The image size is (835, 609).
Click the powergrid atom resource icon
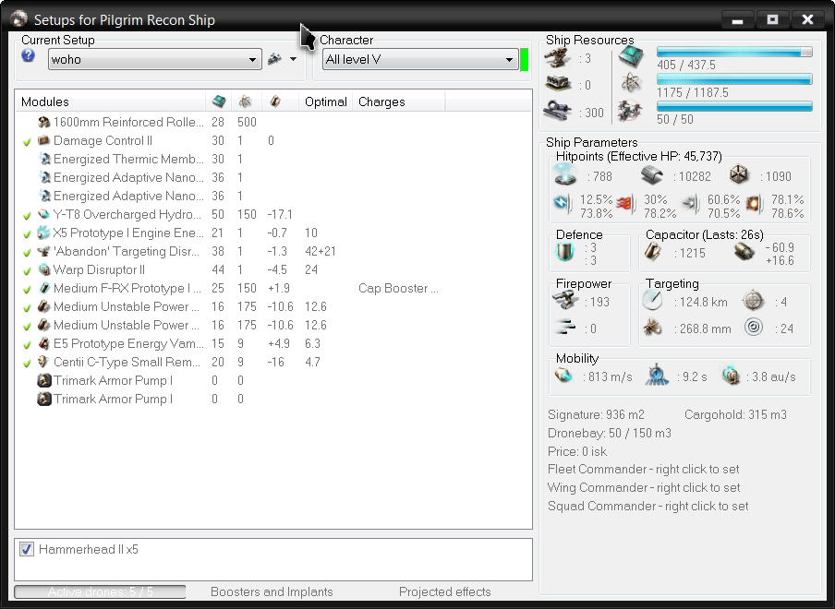click(x=631, y=83)
